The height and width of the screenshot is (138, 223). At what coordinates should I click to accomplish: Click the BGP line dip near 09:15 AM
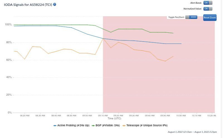click(x=111, y=32)
